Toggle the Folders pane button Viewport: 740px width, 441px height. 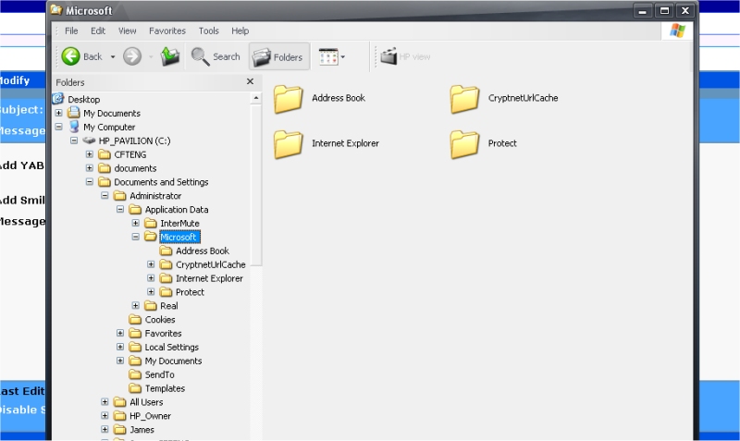pyautogui.click(x=278, y=56)
